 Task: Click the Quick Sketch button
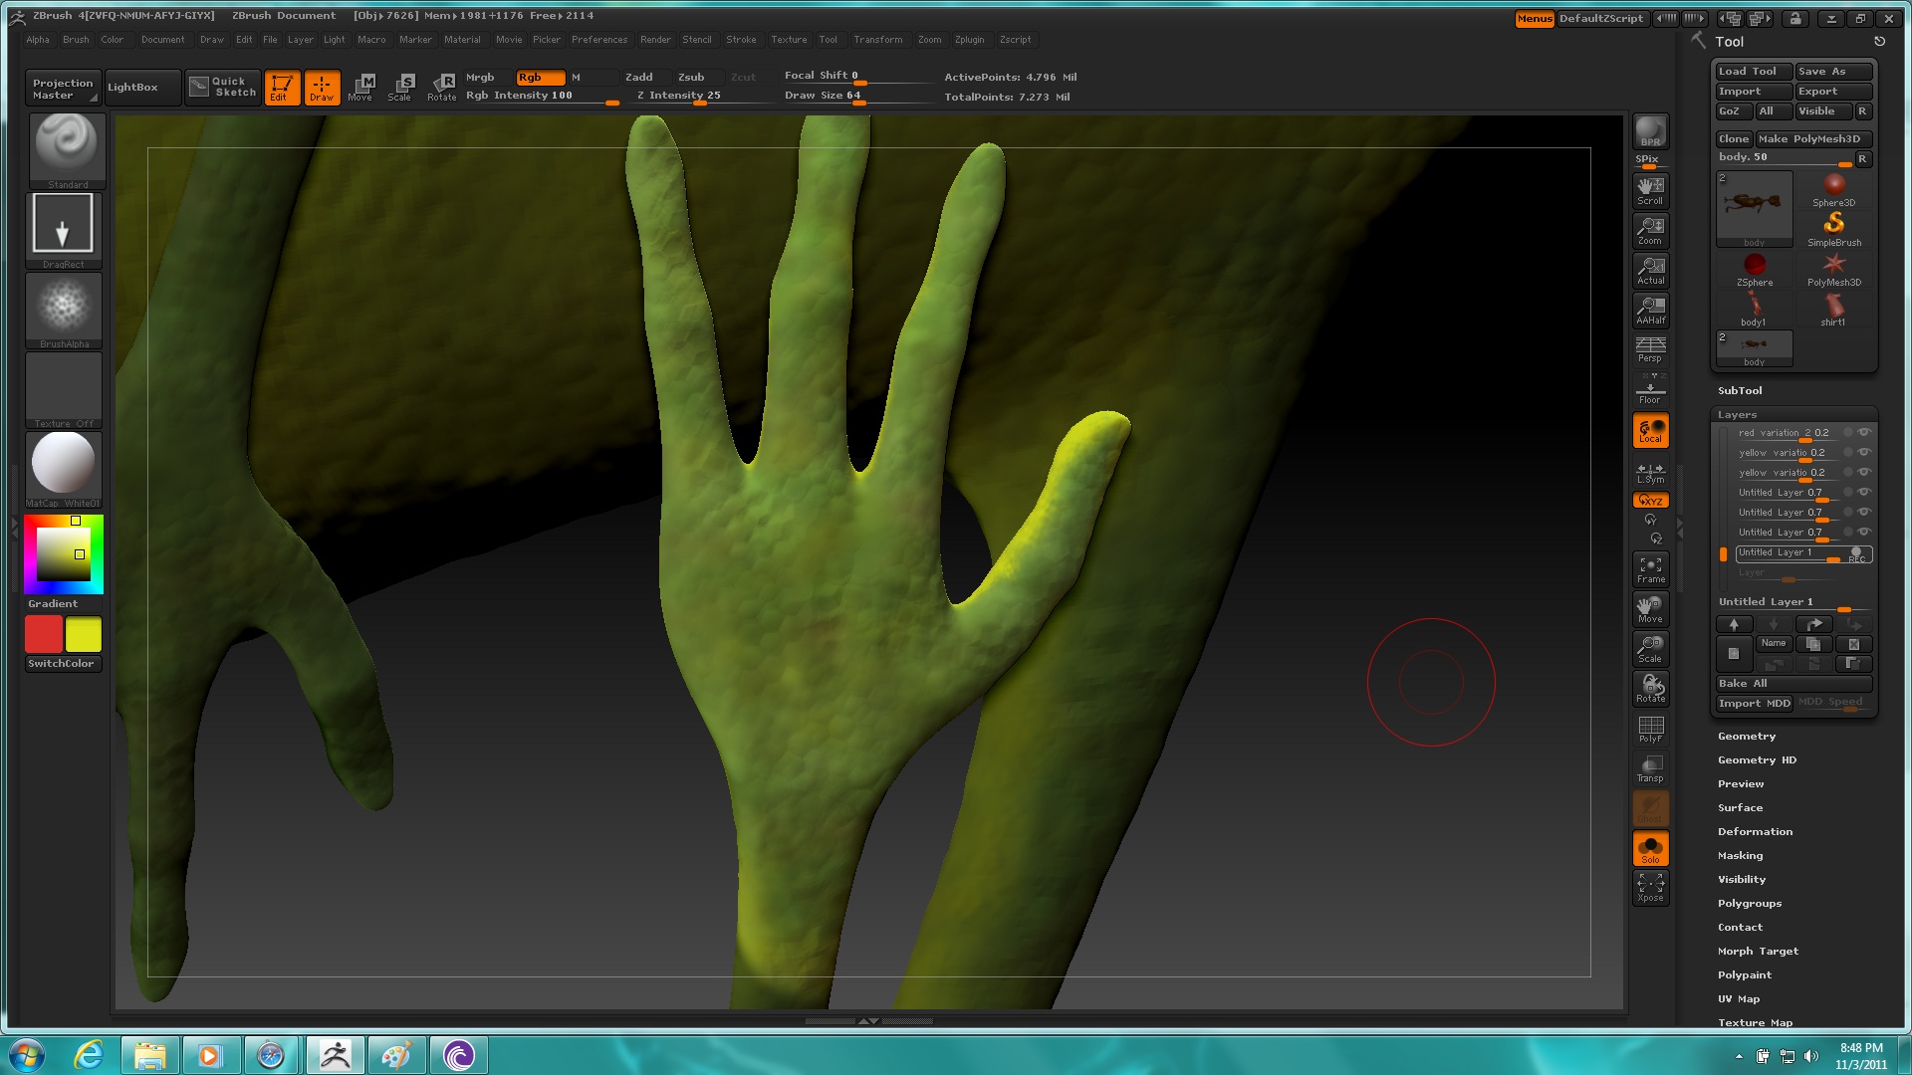point(224,87)
